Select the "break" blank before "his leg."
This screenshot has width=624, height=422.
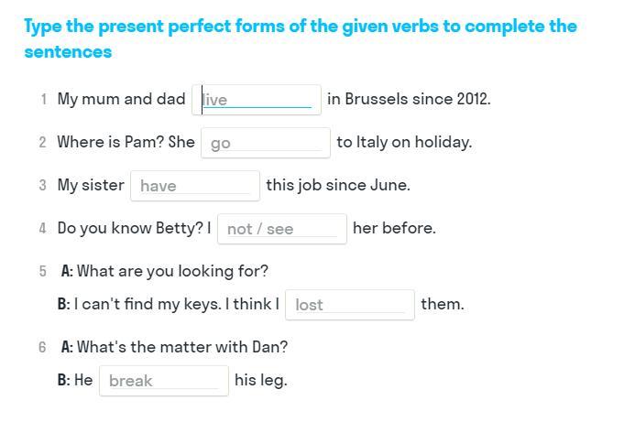pyautogui.click(x=164, y=381)
